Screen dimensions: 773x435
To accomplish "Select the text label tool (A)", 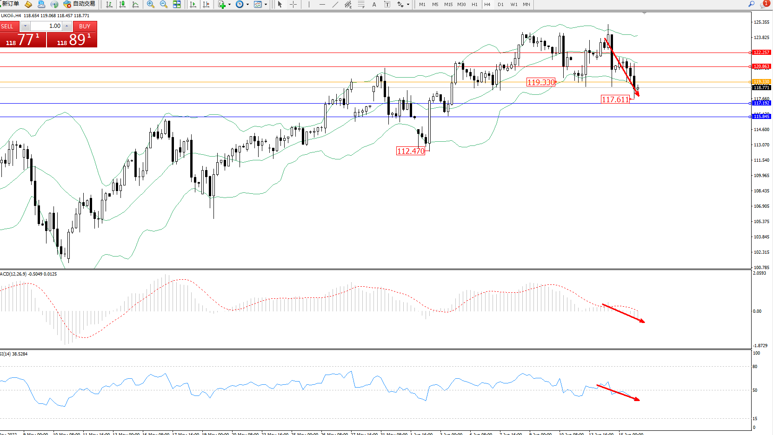I will point(374,4).
